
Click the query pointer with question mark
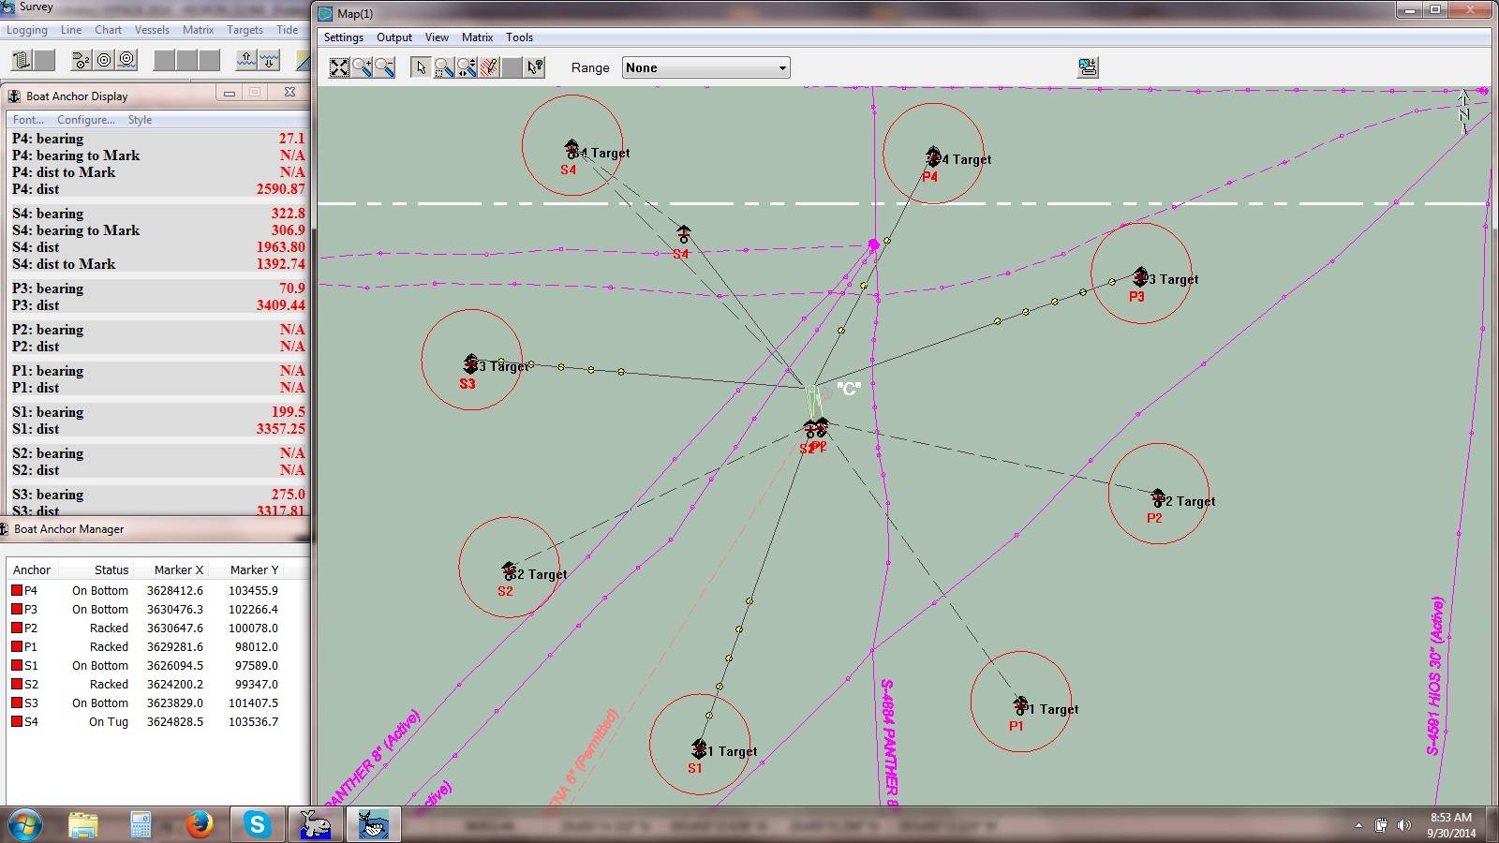coord(534,67)
